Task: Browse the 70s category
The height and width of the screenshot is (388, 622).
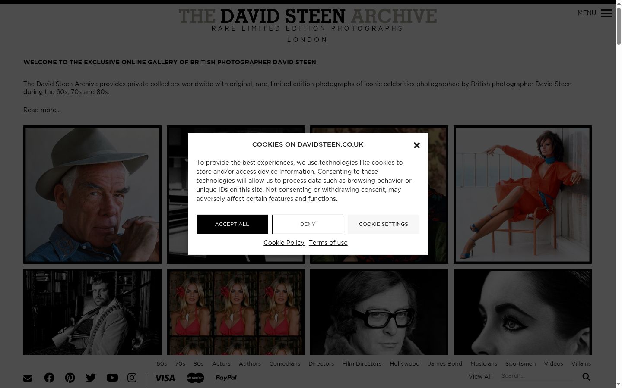Action: coord(180,364)
